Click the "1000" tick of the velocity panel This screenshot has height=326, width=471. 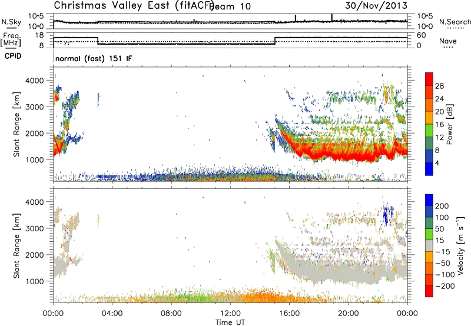[x=35, y=281]
